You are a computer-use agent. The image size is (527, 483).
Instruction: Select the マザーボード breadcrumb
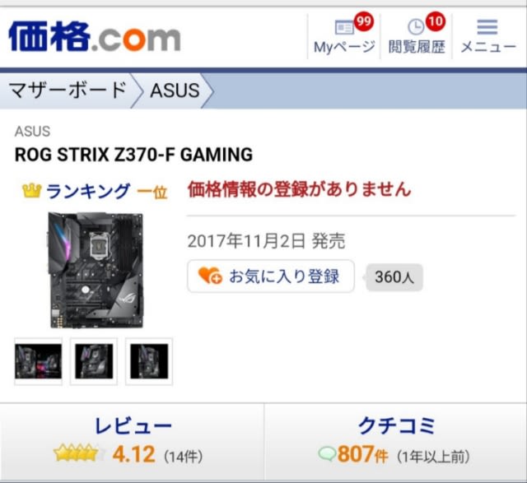(x=68, y=91)
